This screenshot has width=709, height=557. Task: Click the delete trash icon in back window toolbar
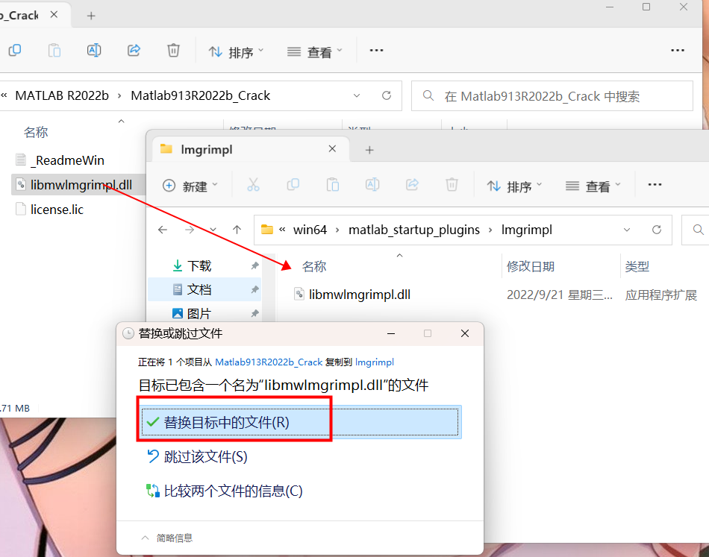pos(173,51)
